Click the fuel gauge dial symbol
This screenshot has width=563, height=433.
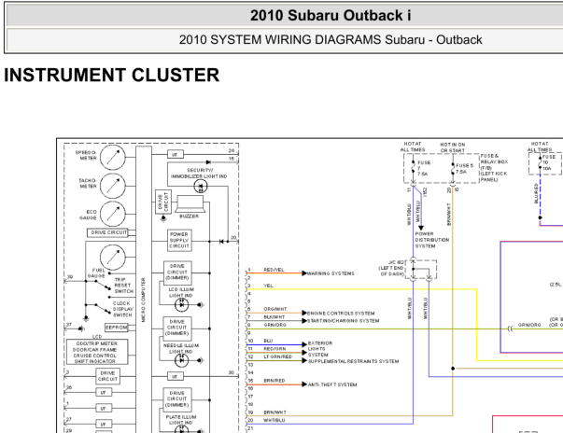coord(113,257)
